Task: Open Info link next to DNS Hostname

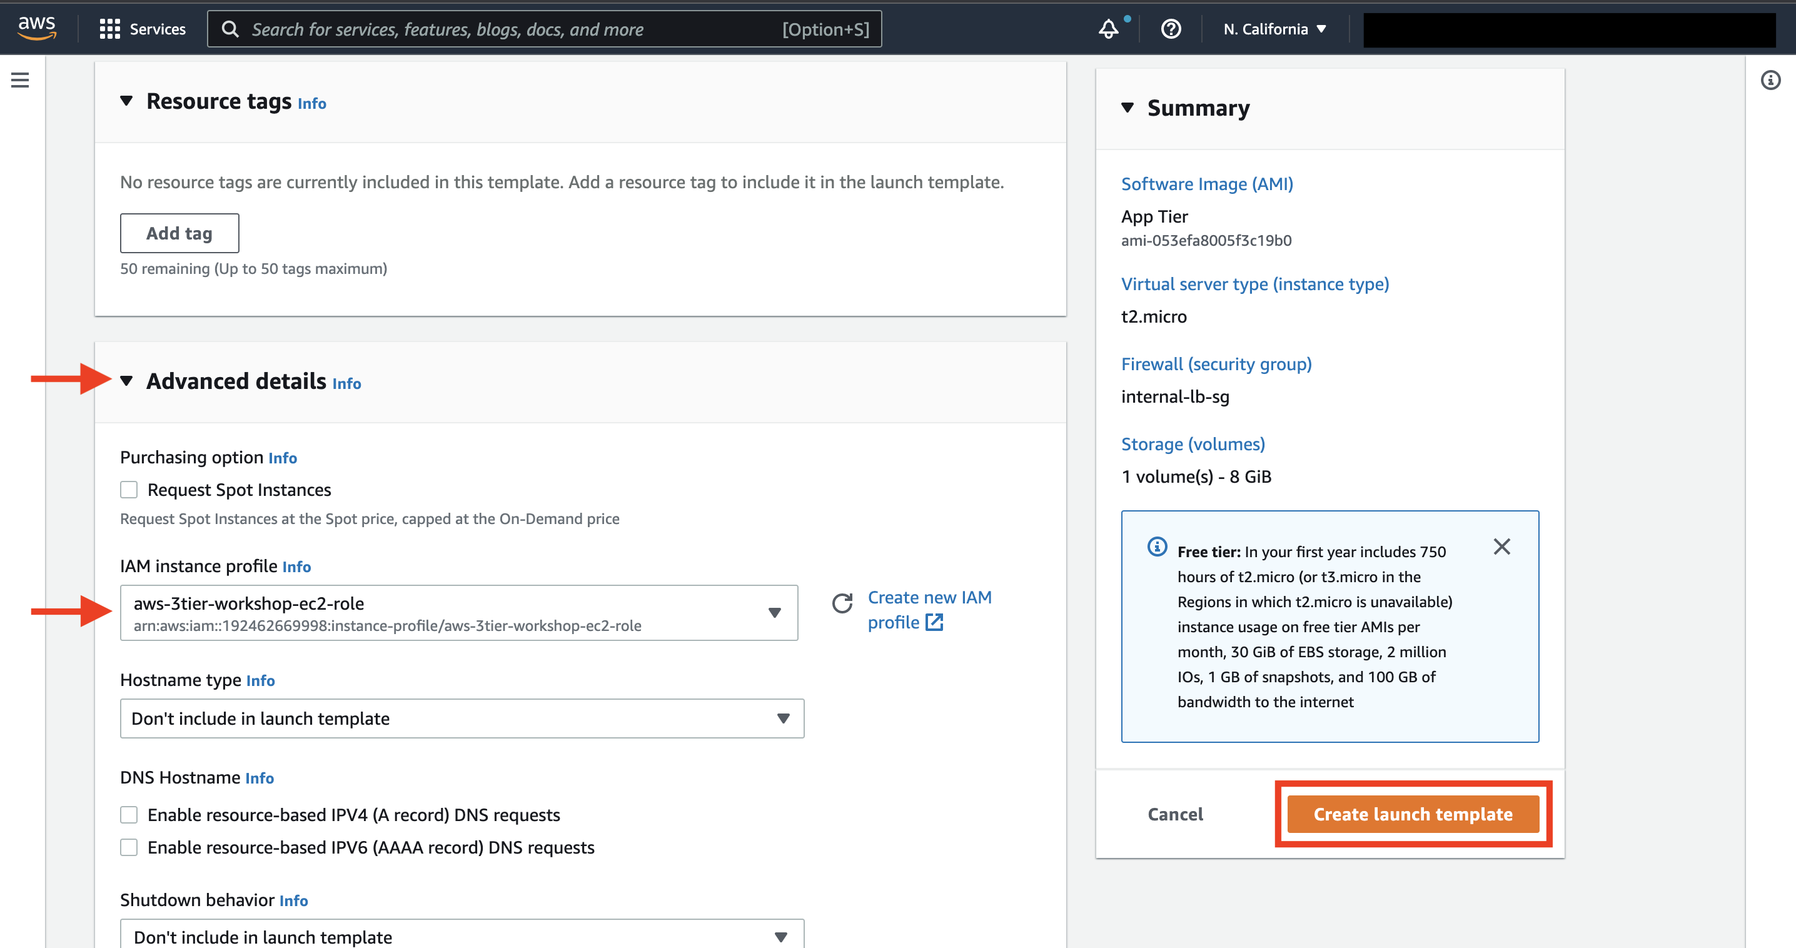Action: (260, 778)
